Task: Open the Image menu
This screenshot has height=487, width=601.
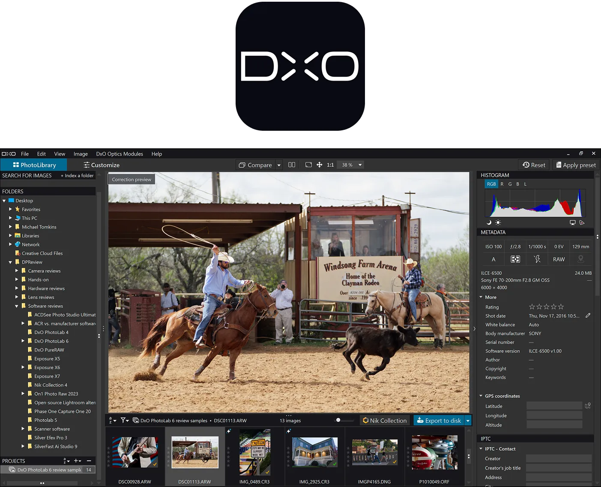Action: [x=81, y=154]
